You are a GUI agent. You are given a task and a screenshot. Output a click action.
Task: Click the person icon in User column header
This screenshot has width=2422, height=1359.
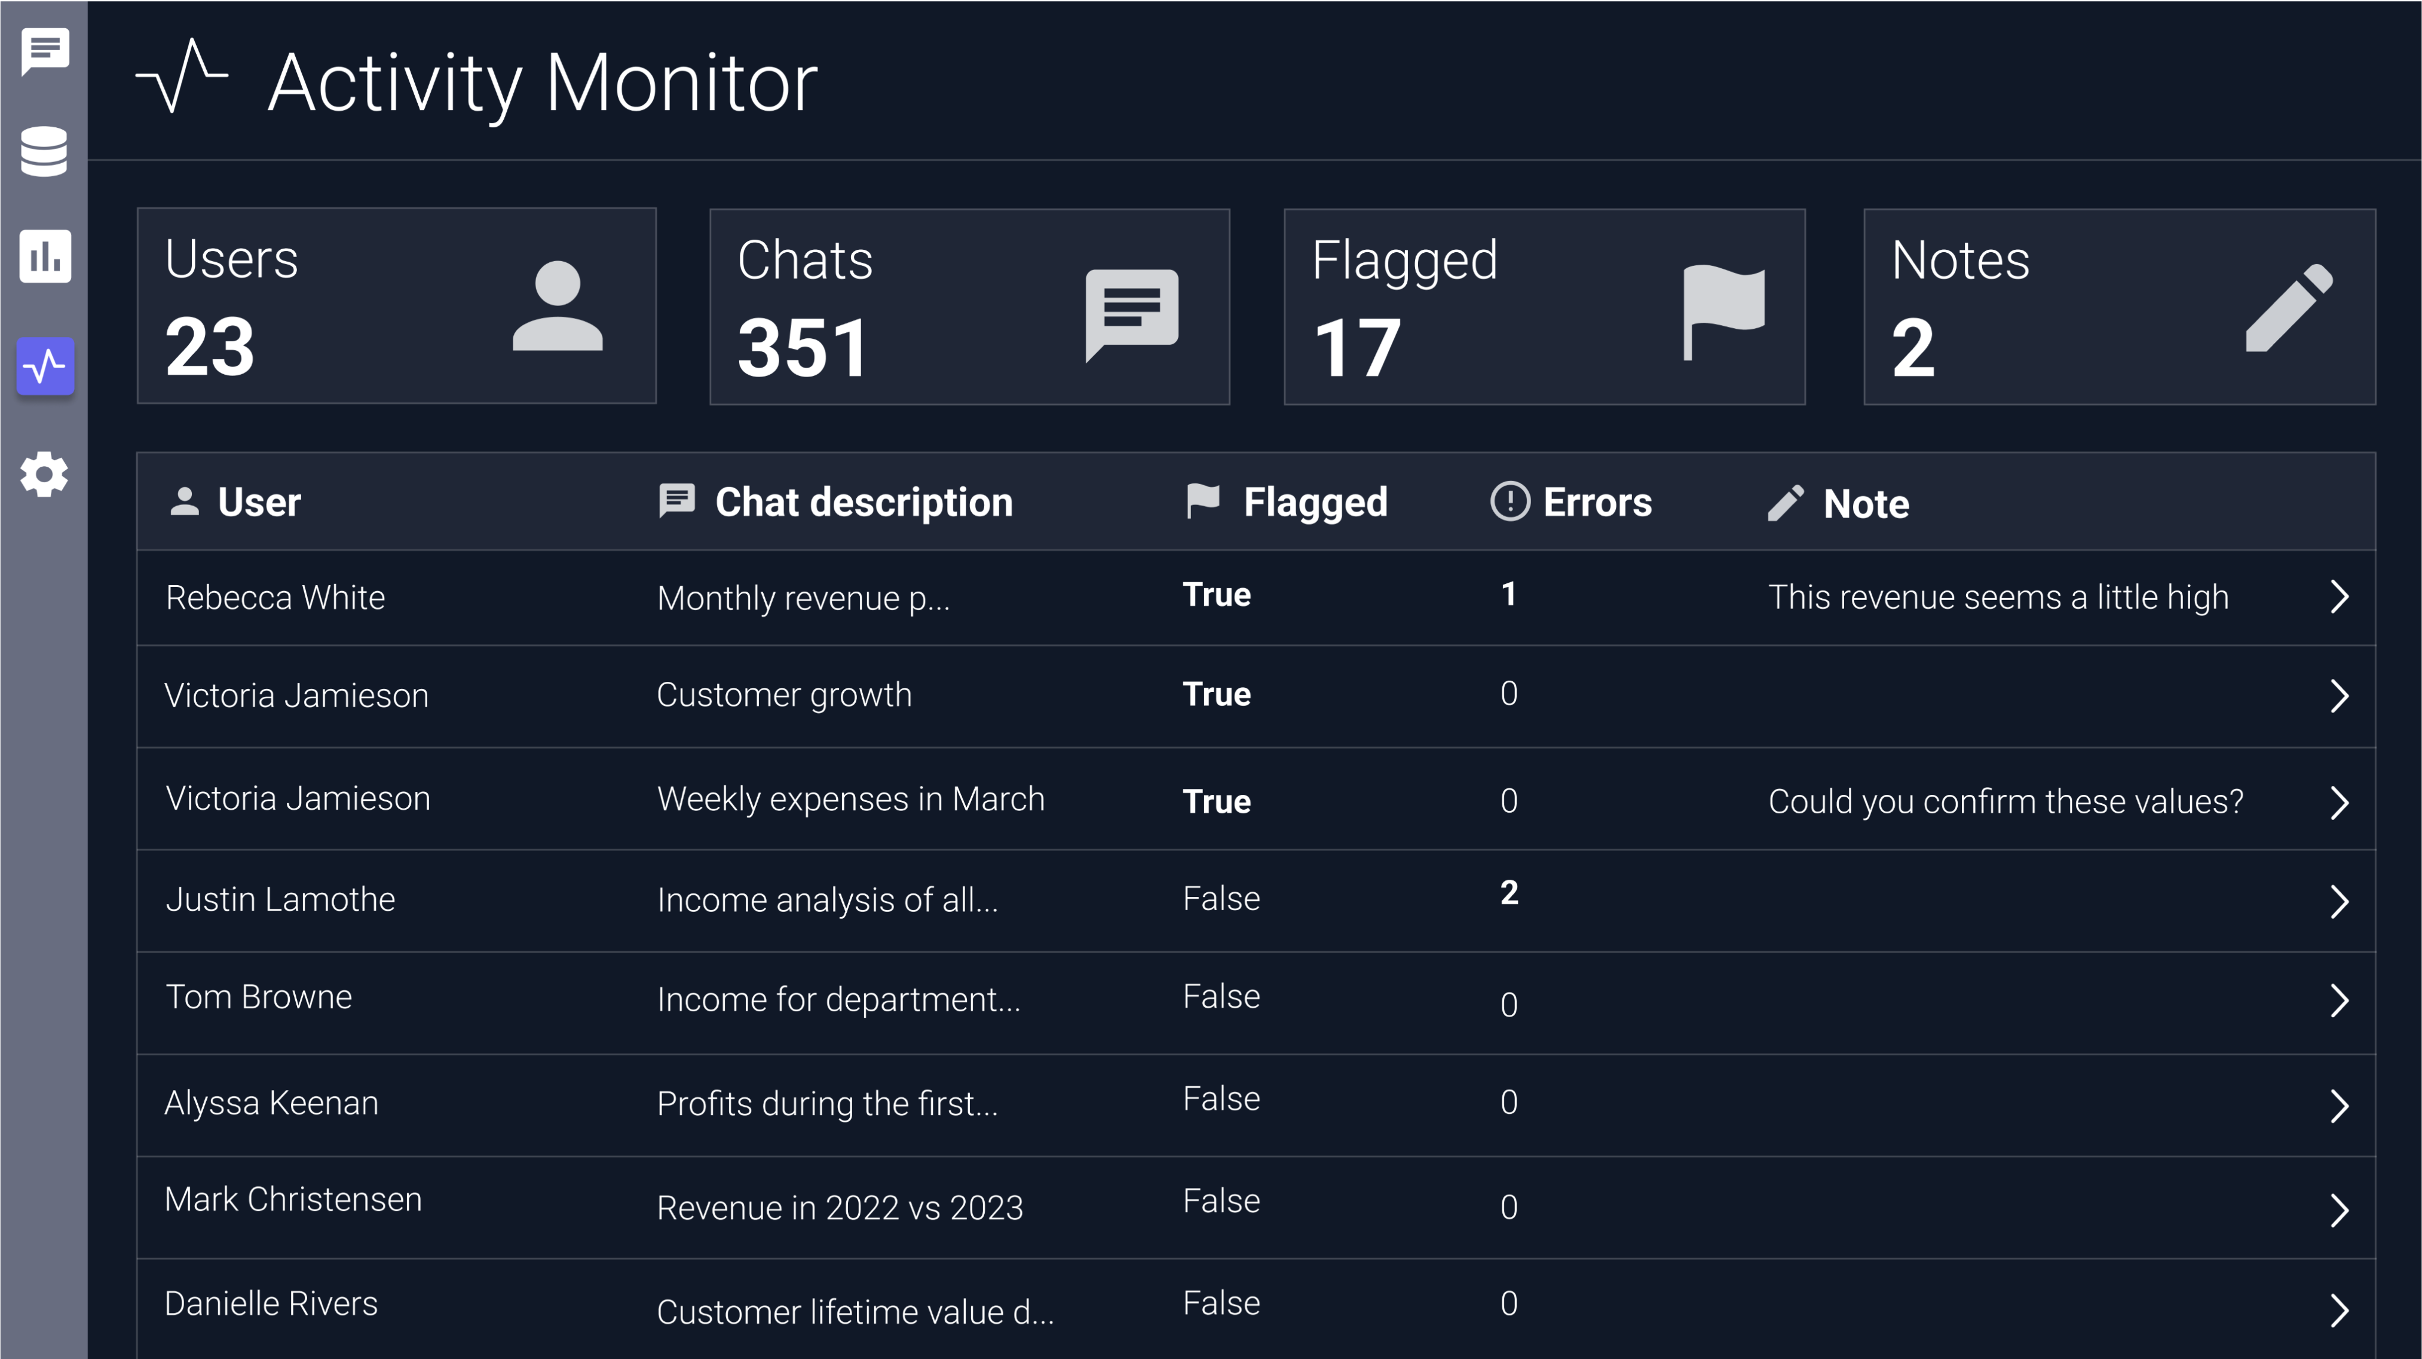(x=184, y=501)
